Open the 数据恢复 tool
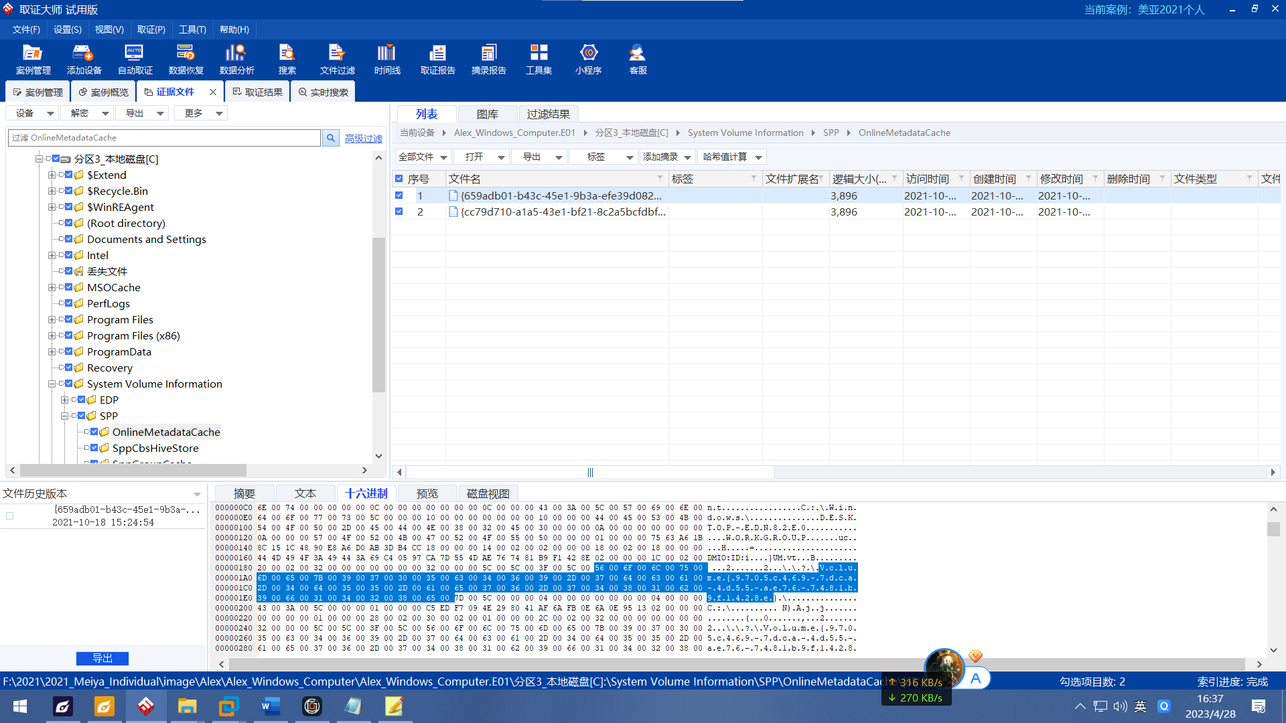This screenshot has width=1286, height=723. pyautogui.click(x=186, y=59)
